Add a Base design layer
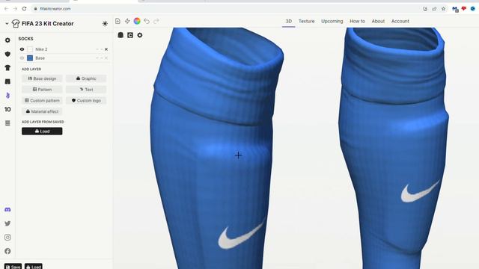This screenshot has height=269, width=479. point(42,78)
